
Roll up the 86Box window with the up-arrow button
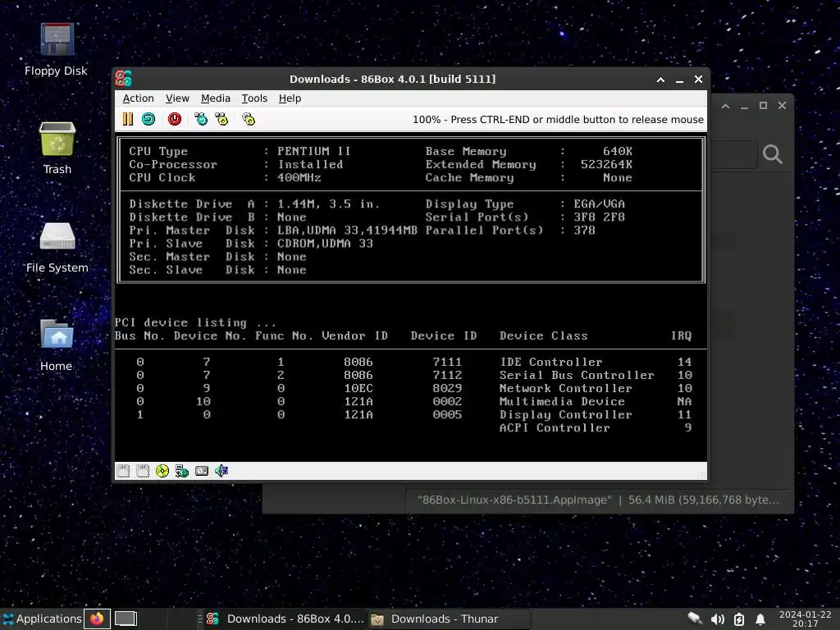tap(660, 80)
